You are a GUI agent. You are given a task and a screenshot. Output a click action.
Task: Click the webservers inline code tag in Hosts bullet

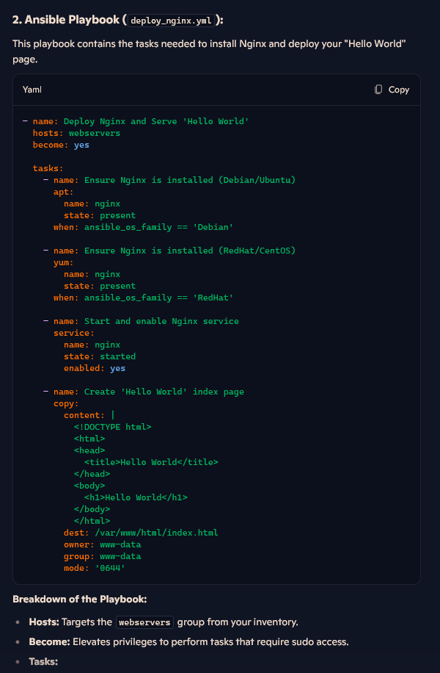click(144, 622)
